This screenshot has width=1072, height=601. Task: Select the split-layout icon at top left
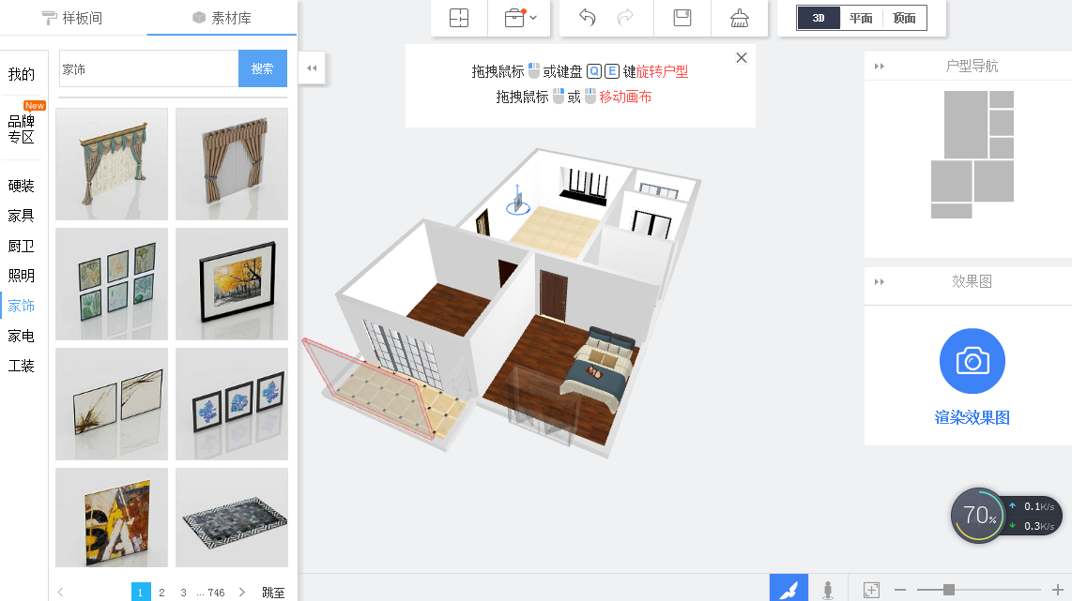point(459,17)
